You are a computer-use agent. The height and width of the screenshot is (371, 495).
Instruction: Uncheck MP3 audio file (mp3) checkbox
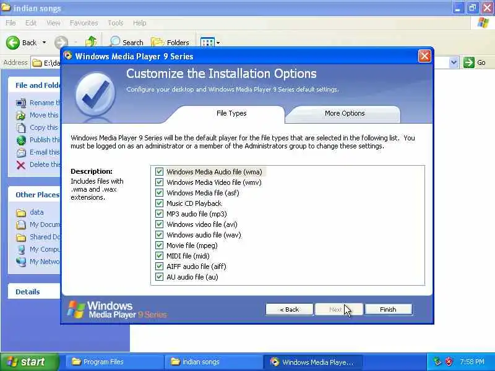pyautogui.click(x=159, y=214)
